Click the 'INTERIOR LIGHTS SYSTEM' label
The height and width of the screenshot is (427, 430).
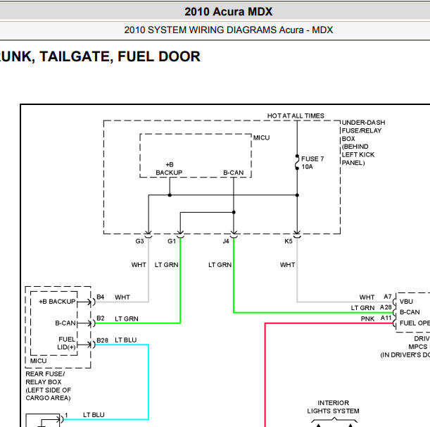pos(333,407)
